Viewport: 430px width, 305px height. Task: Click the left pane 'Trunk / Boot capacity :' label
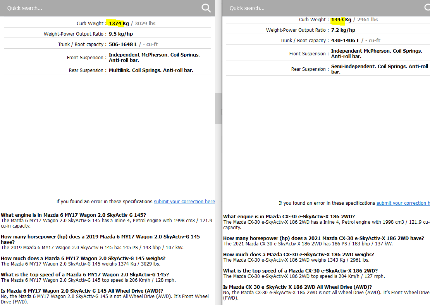click(x=82, y=44)
